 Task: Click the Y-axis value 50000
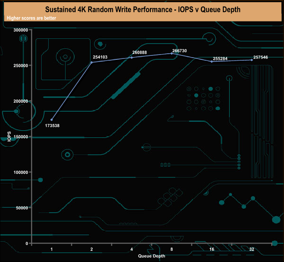[22, 208]
